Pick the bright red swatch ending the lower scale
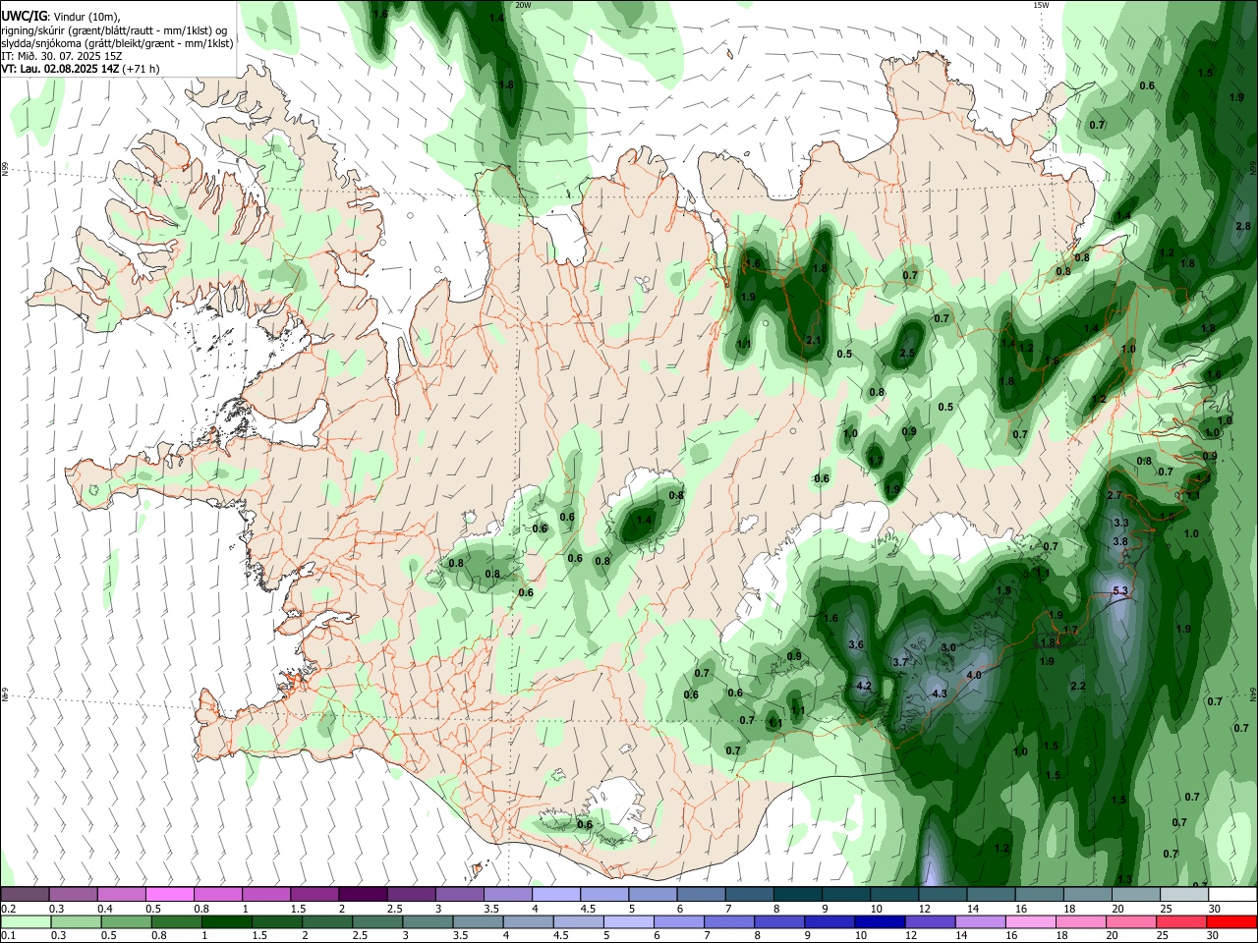 [x=1232, y=922]
